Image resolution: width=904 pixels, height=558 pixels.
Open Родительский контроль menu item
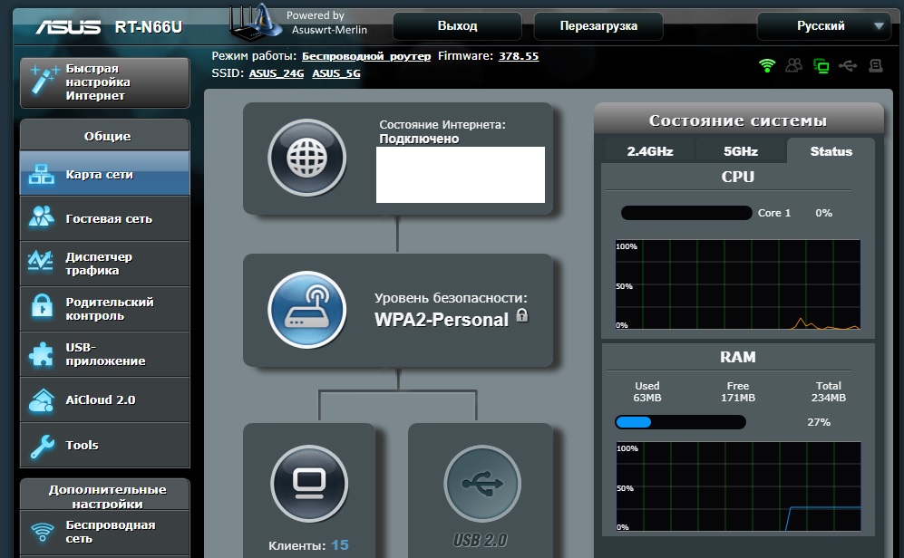[105, 309]
